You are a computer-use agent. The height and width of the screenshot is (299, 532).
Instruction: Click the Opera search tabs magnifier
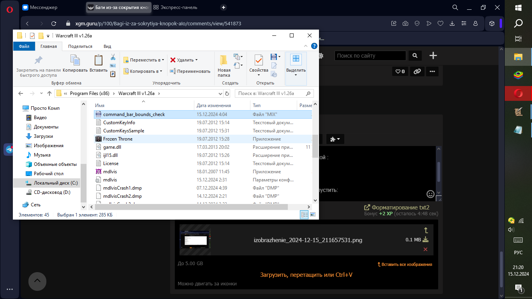(x=455, y=7)
